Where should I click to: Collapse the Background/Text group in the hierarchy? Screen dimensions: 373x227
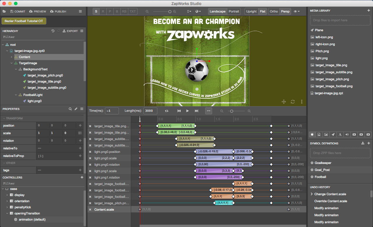pyautogui.click(x=16, y=69)
